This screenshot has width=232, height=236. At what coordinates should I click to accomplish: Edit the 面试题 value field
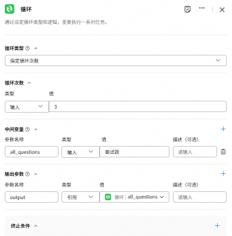[x=134, y=152]
